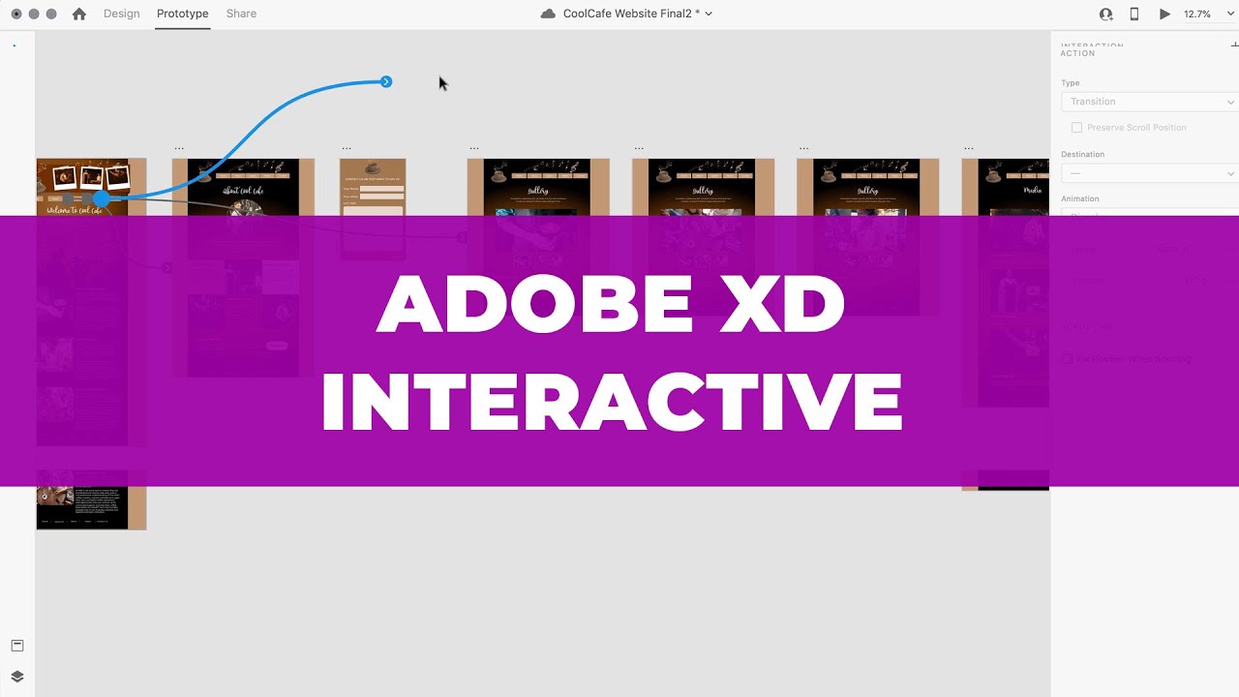The height and width of the screenshot is (697, 1239).
Task: Switch to the Design tab
Action: click(122, 14)
